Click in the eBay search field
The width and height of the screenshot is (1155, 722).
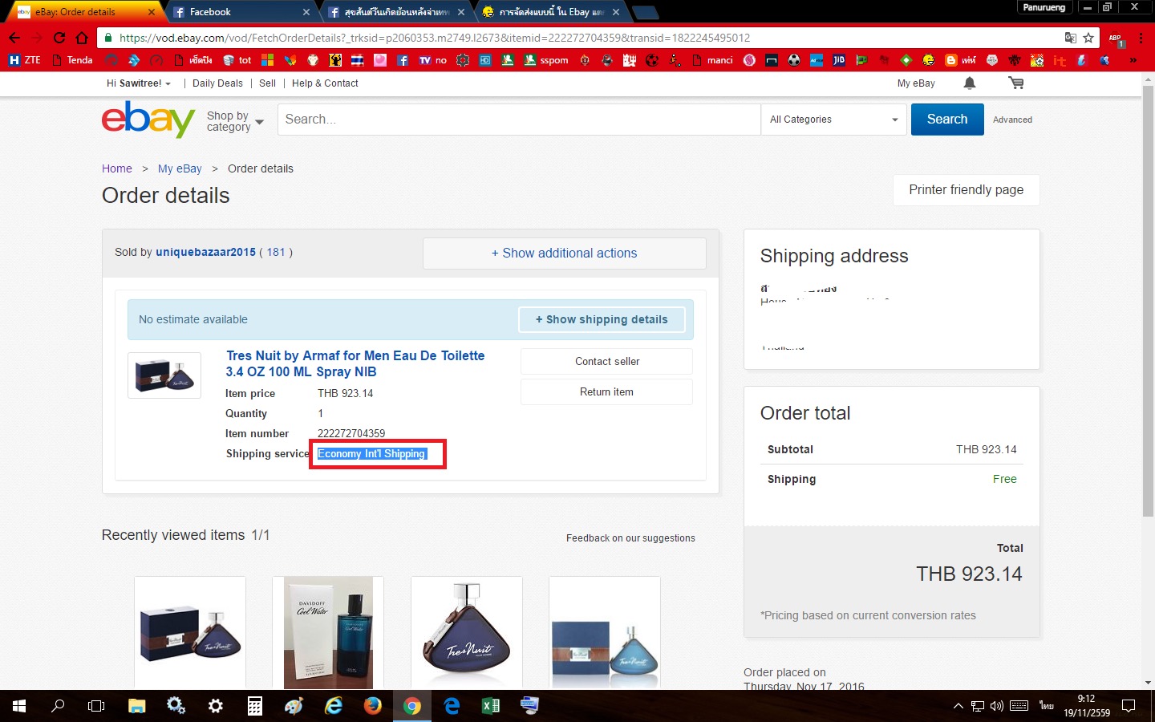click(x=519, y=120)
